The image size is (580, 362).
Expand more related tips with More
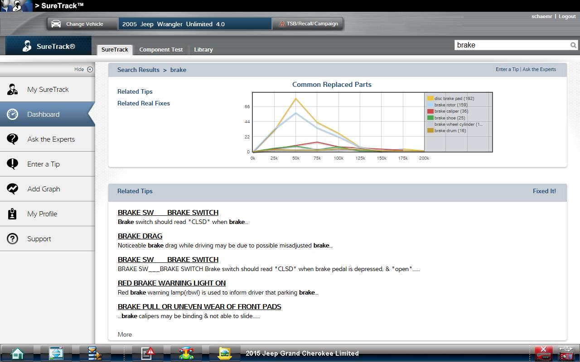pyautogui.click(x=125, y=334)
